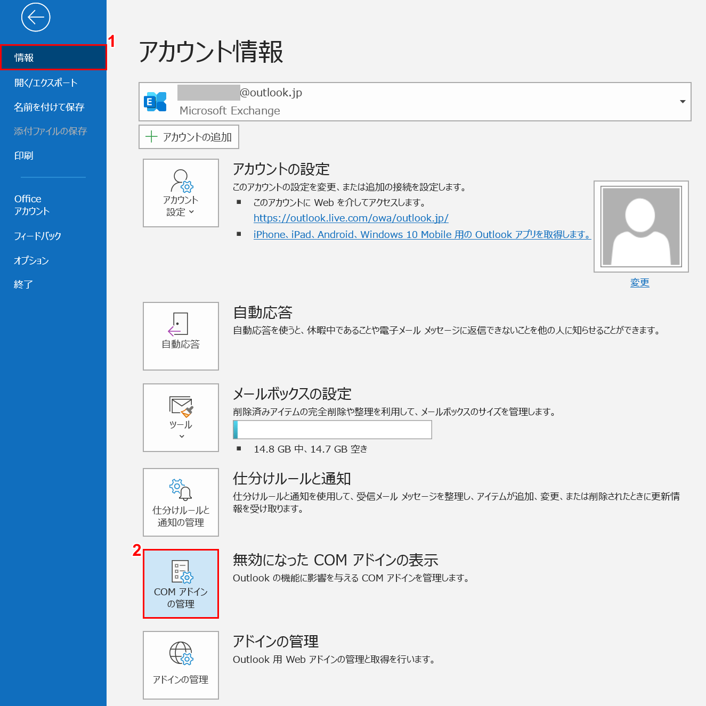
Task: Expand the account selector dropdown arrow
Action: (x=683, y=101)
